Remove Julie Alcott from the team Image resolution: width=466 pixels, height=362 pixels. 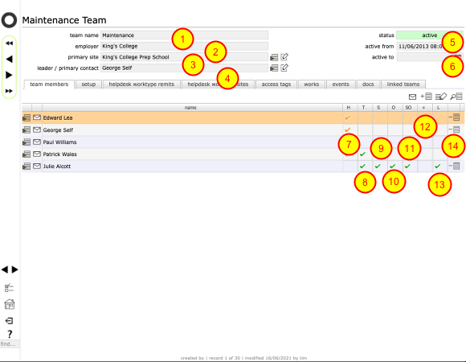click(454, 166)
